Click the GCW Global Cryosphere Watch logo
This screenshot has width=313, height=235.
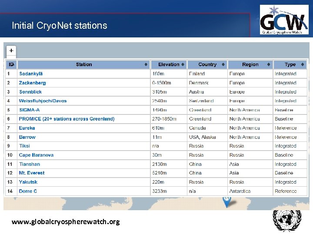[284, 20]
